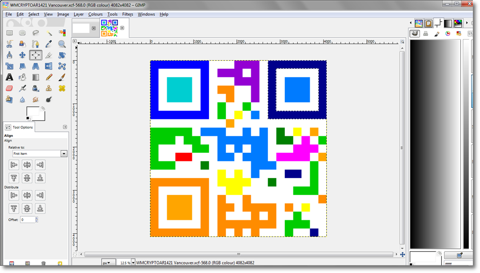Select the Perspective tool
This screenshot has height=273, width=480.
36,66
